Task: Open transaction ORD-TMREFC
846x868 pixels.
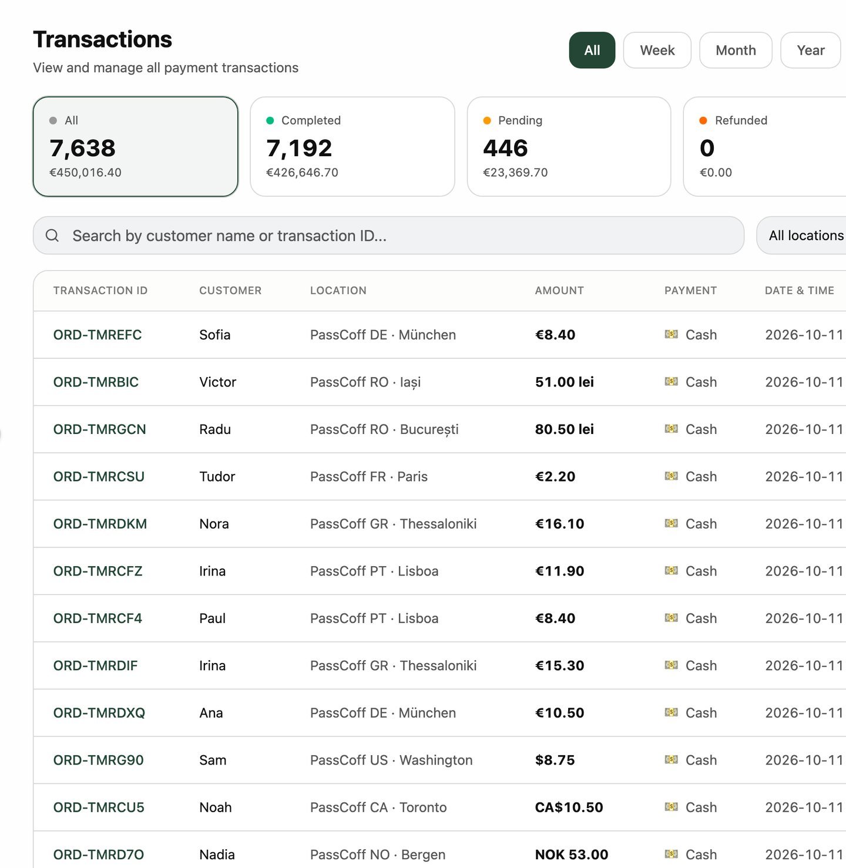Action: pos(98,335)
